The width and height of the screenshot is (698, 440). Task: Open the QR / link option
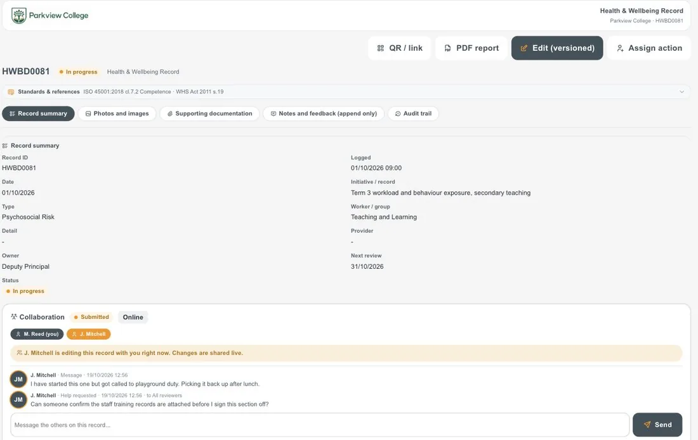[399, 48]
